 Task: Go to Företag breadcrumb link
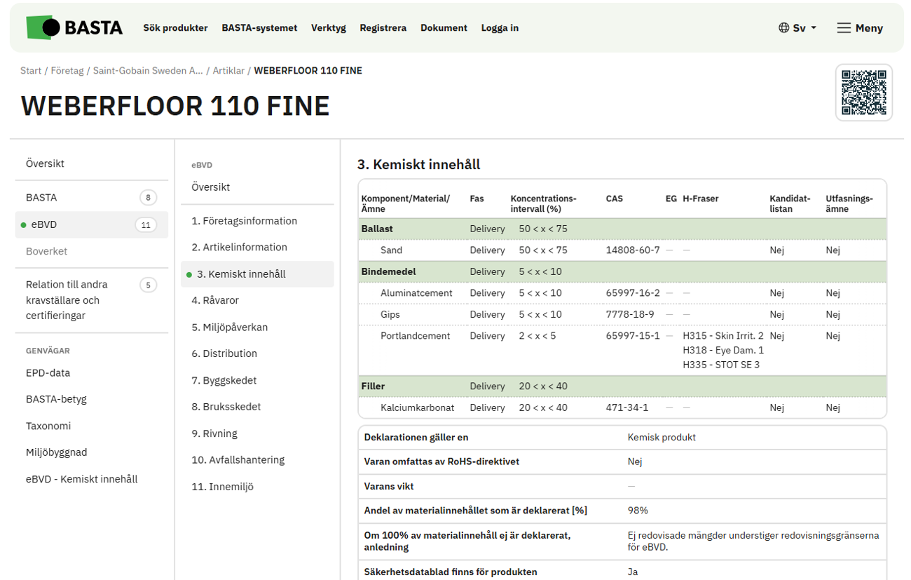pos(67,71)
